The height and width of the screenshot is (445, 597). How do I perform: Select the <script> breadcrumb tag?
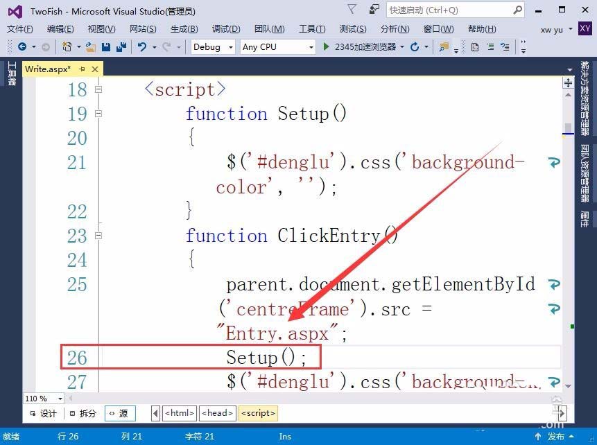pos(257,413)
